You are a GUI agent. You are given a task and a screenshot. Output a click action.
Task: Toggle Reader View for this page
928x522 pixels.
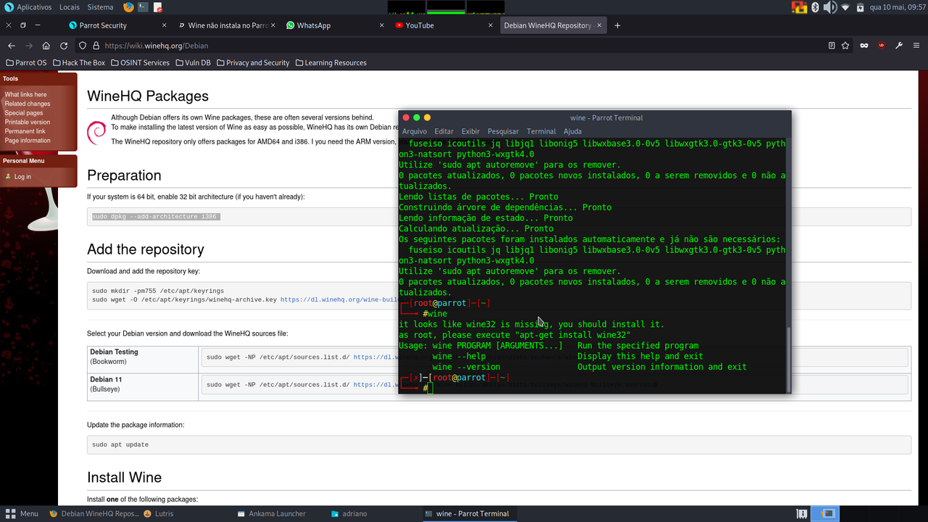coord(832,46)
